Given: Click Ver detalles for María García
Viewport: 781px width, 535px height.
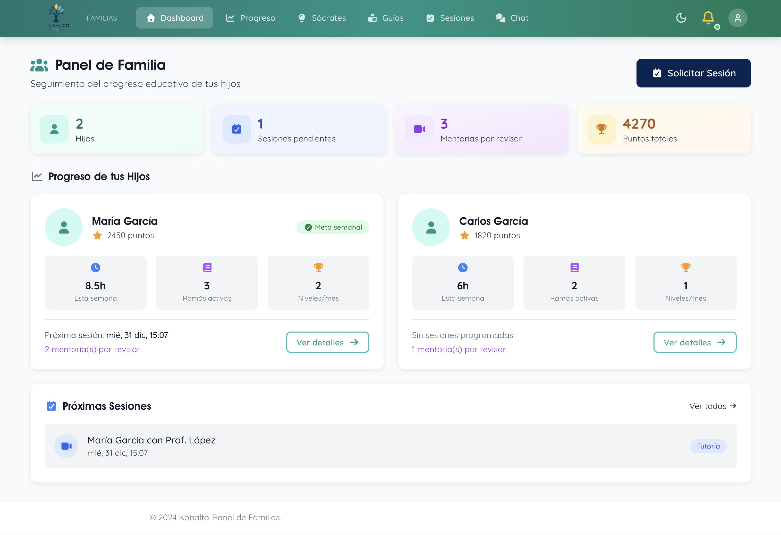Looking at the screenshot, I should [x=327, y=342].
